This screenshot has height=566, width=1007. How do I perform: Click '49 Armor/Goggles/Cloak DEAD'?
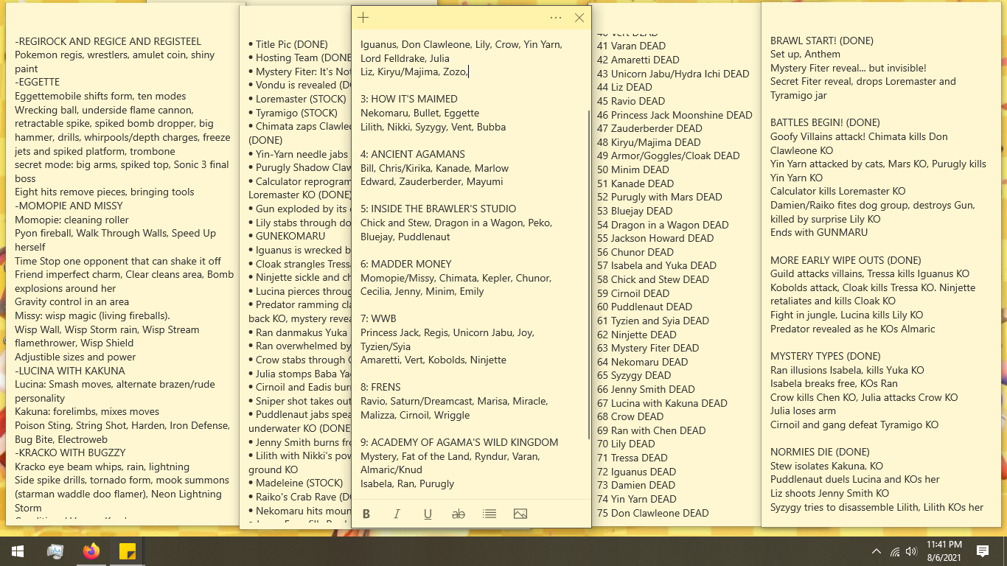668,156
